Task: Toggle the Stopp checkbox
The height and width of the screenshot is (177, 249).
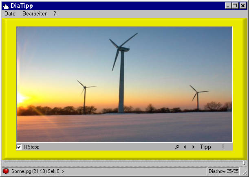Action: [19, 147]
